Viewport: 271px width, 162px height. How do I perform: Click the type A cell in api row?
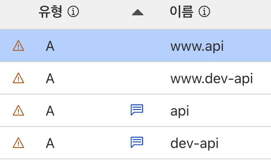tap(50, 111)
